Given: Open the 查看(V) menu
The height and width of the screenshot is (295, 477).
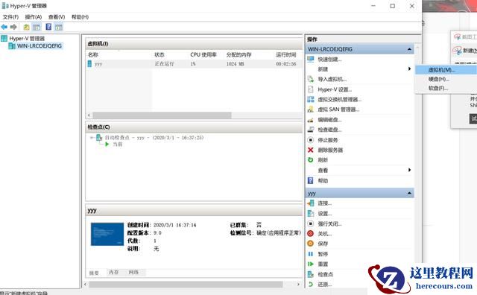Looking at the screenshot, I should coord(57,17).
